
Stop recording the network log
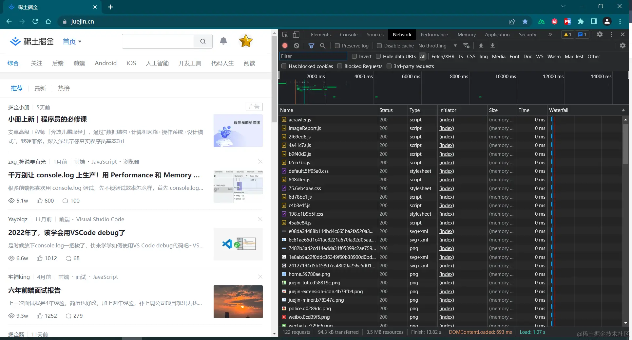click(285, 45)
